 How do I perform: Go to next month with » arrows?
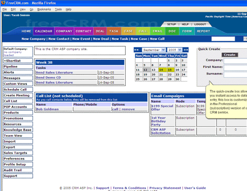186,50
